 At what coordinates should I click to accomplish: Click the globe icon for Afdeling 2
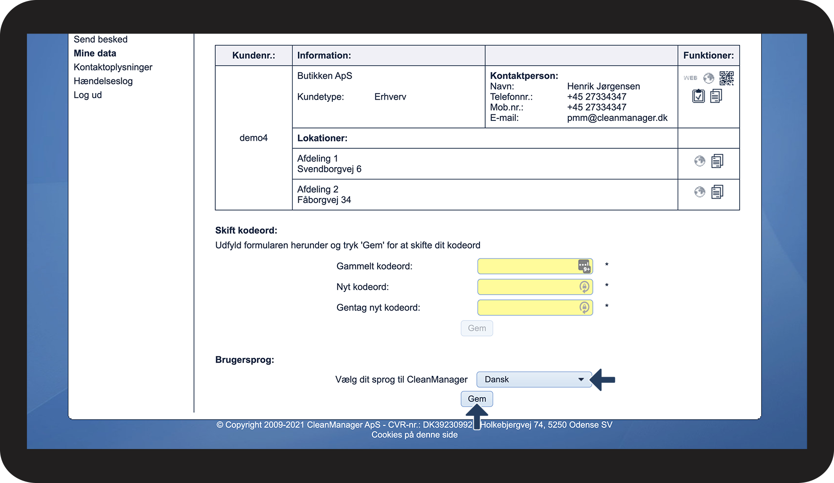[x=699, y=192]
